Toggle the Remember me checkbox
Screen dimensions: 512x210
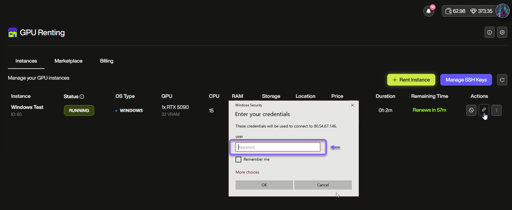(238, 160)
